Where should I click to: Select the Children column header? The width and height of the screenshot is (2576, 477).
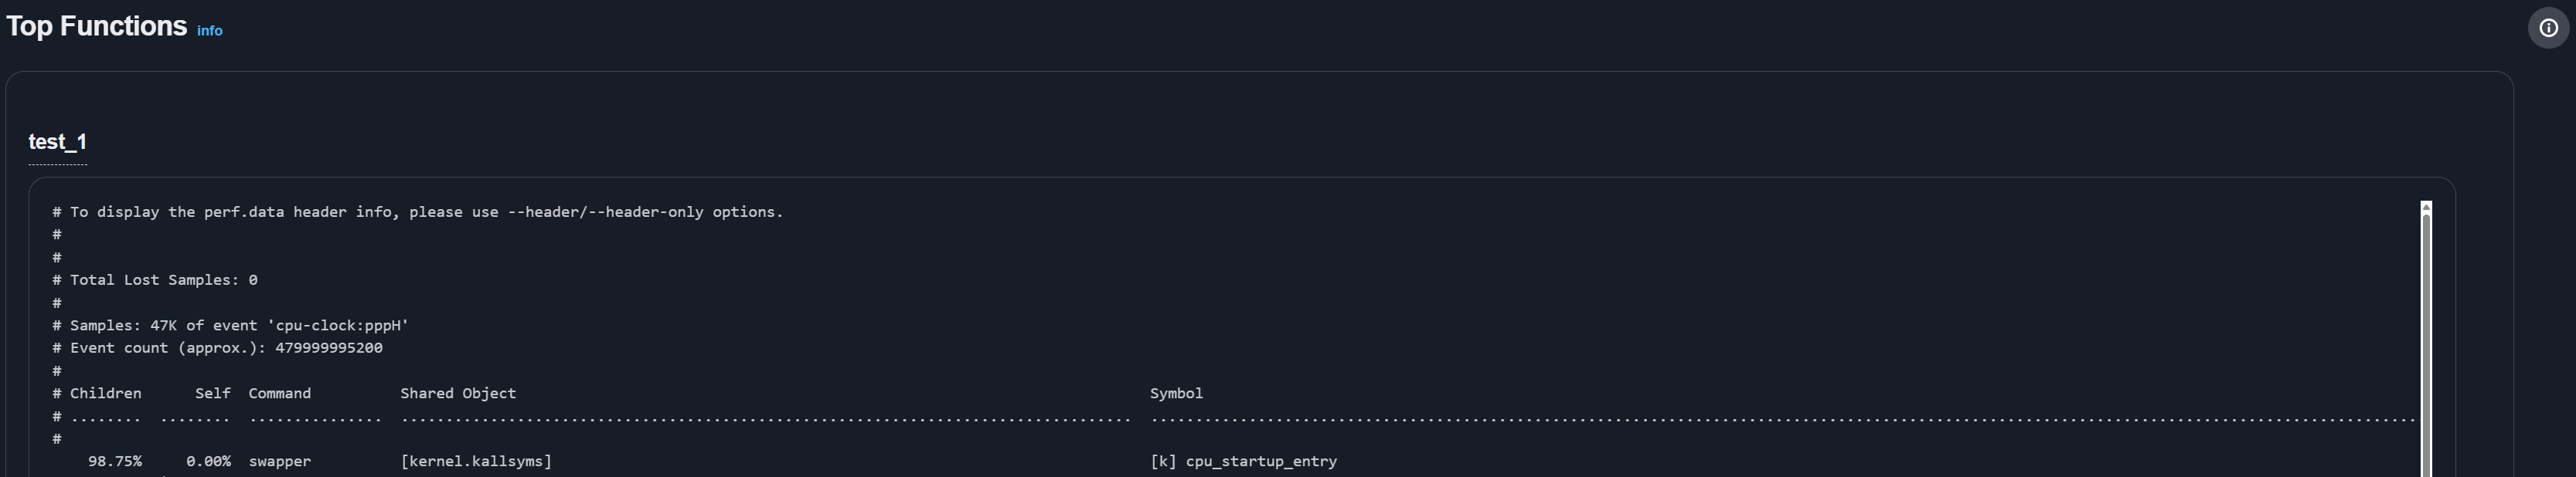tap(105, 393)
